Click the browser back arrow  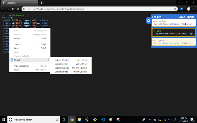[x=3, y=9]
